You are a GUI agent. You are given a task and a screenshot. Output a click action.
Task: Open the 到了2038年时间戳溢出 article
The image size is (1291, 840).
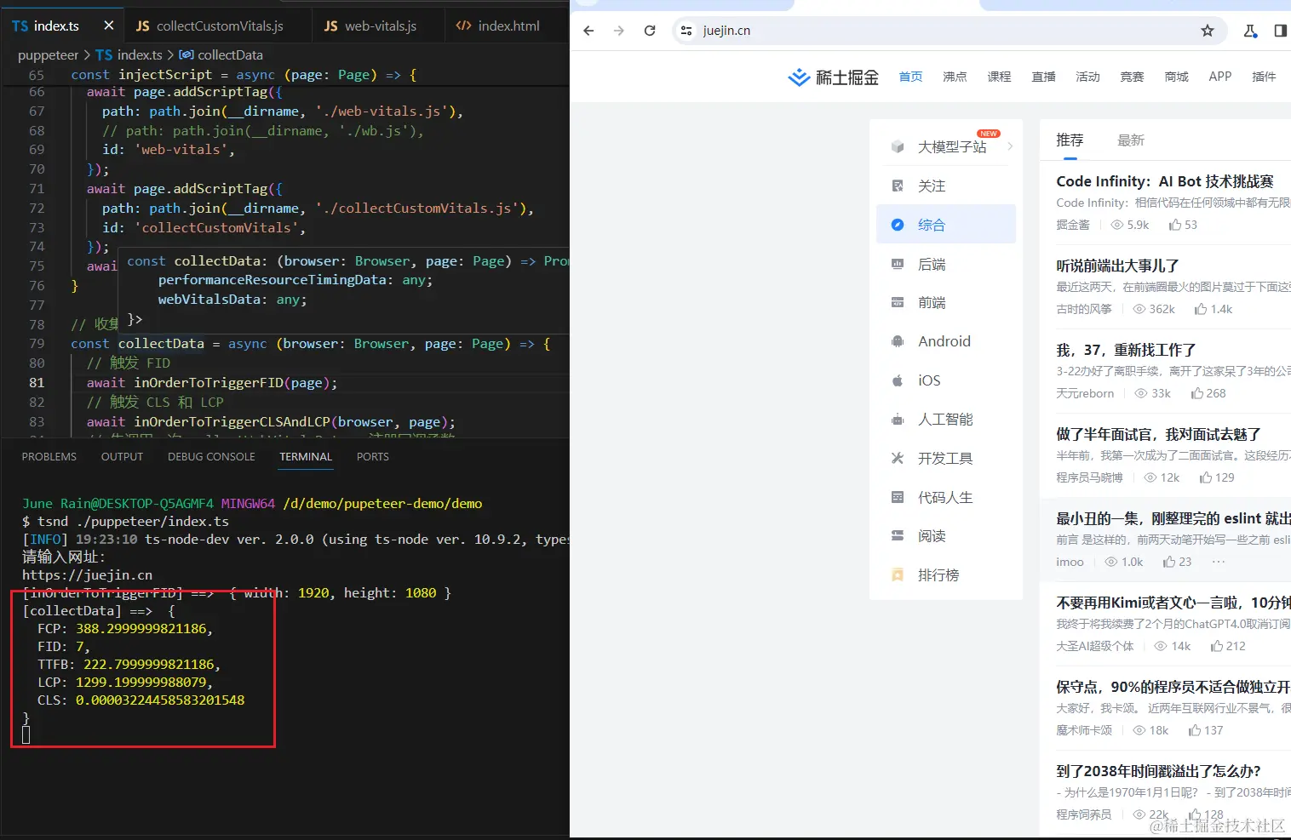[1158, 771]
